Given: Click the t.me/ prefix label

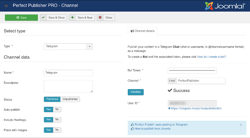Looking at the screenshot, I should [172, 81].
